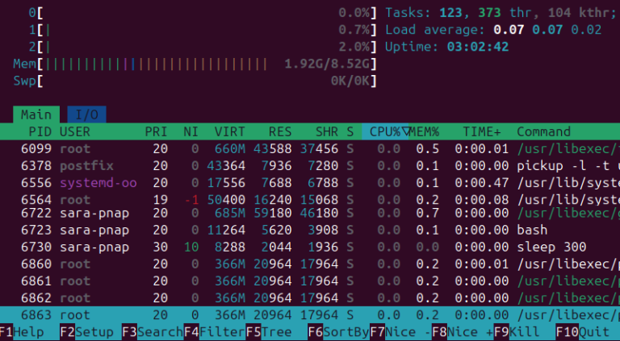Screen dimensions: 620x341
Task: Sort by PID column header
Action: [x=40, y=131]
